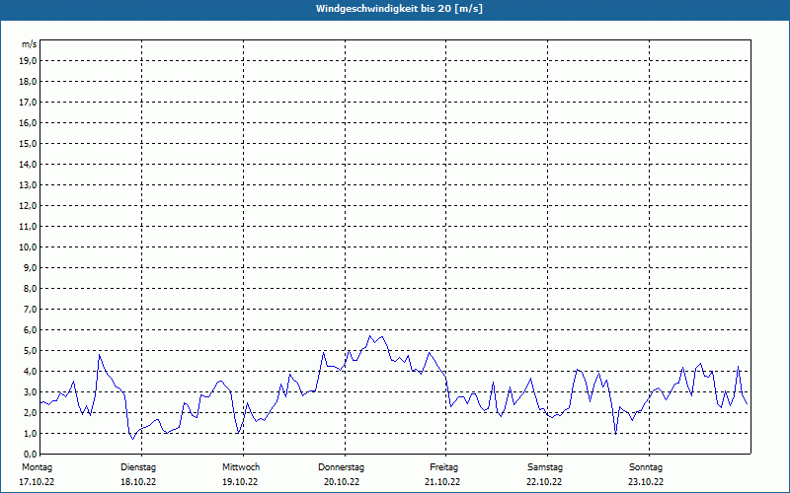Click the 14,0 y-axis label
The width and height of the screenshot is (790, 493).
28,164
